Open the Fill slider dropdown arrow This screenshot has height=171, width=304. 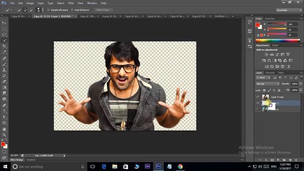[301, 90]
